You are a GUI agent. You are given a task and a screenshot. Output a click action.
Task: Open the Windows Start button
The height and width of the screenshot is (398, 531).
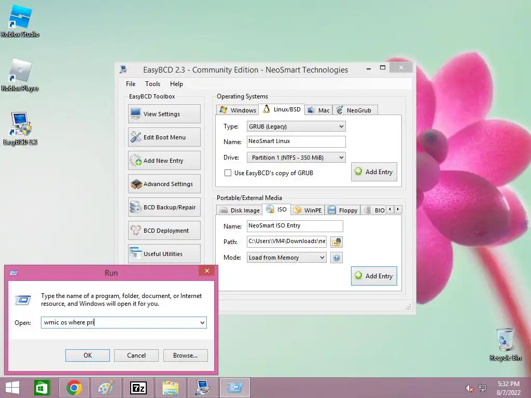tap(12, 388)
